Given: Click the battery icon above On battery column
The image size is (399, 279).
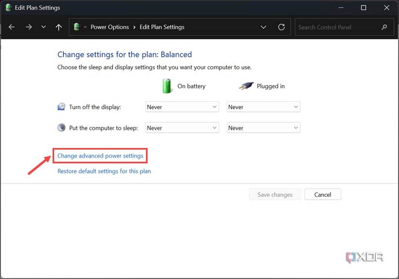Looking at the screenshot, I should (x=167, y=86).
